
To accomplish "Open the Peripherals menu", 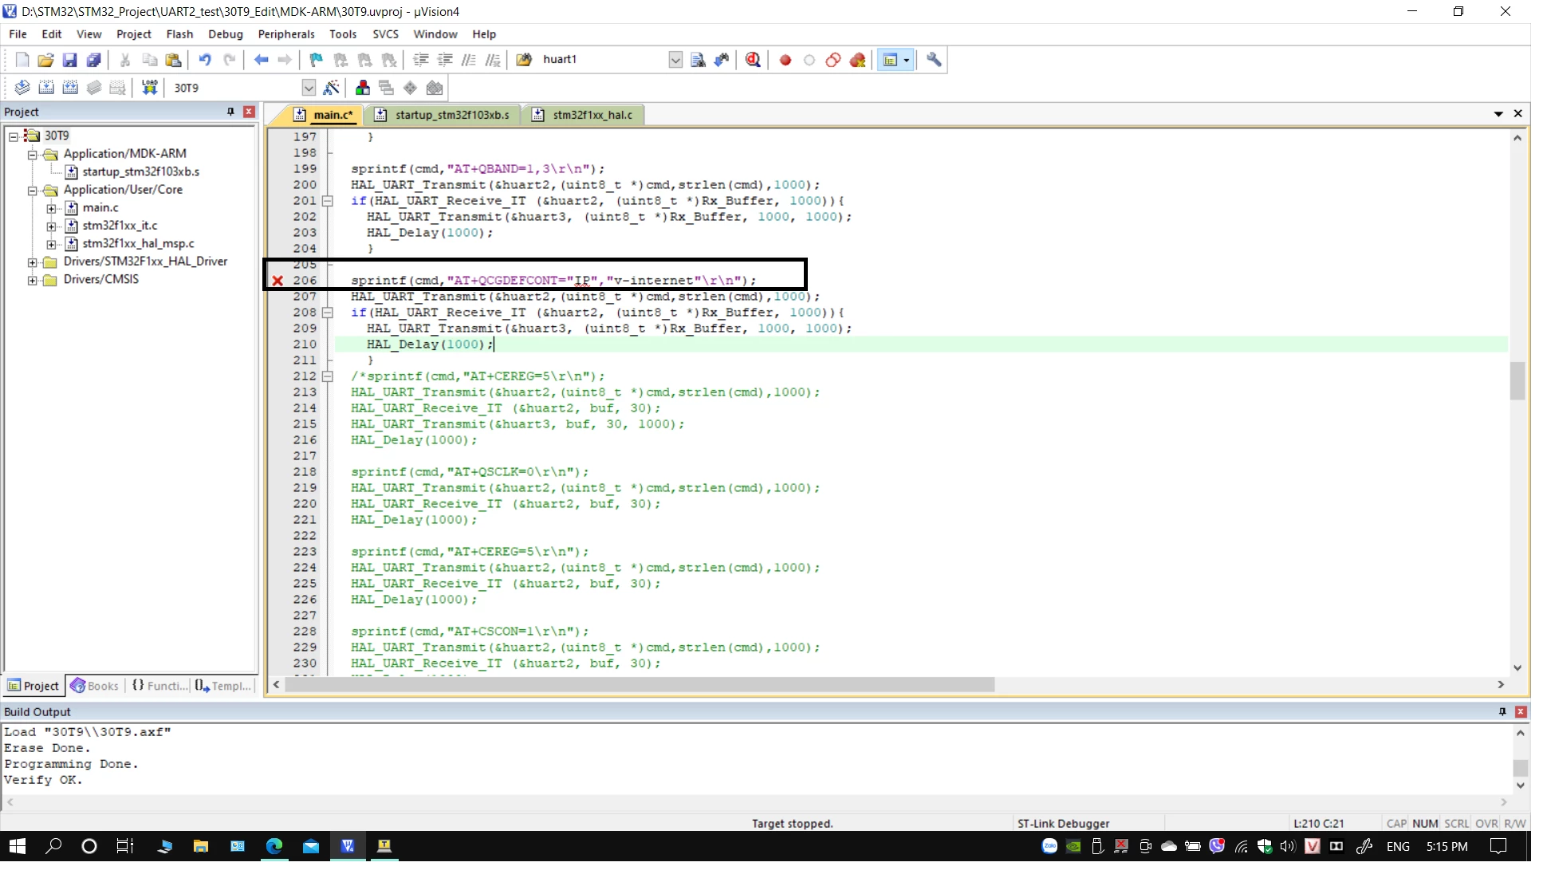I will point(286,34).
